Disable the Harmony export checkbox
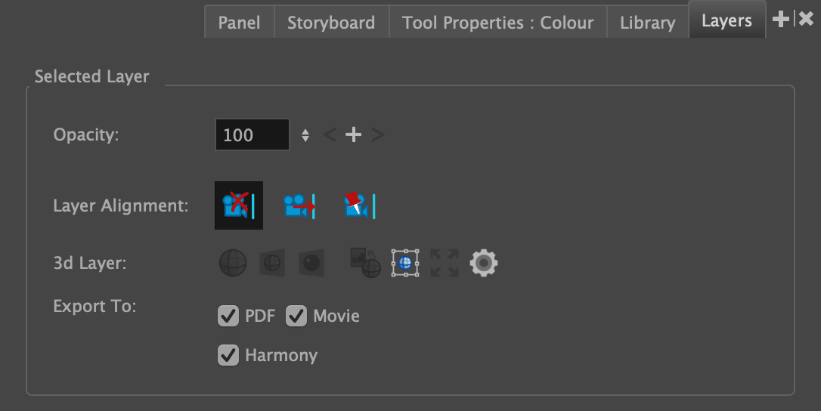 tap(228, 355)
